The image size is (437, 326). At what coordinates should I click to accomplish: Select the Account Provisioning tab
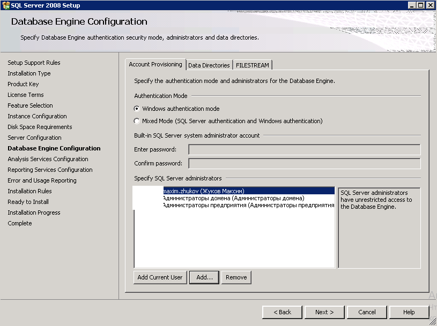pyautogui.click(x=155, y=65)
